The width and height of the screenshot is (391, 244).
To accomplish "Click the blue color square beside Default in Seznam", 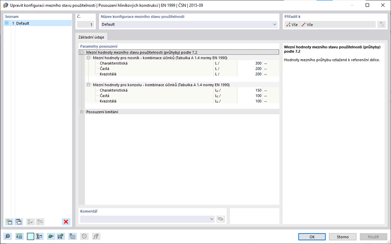I will pyautogui.click(x=7, y=23).
